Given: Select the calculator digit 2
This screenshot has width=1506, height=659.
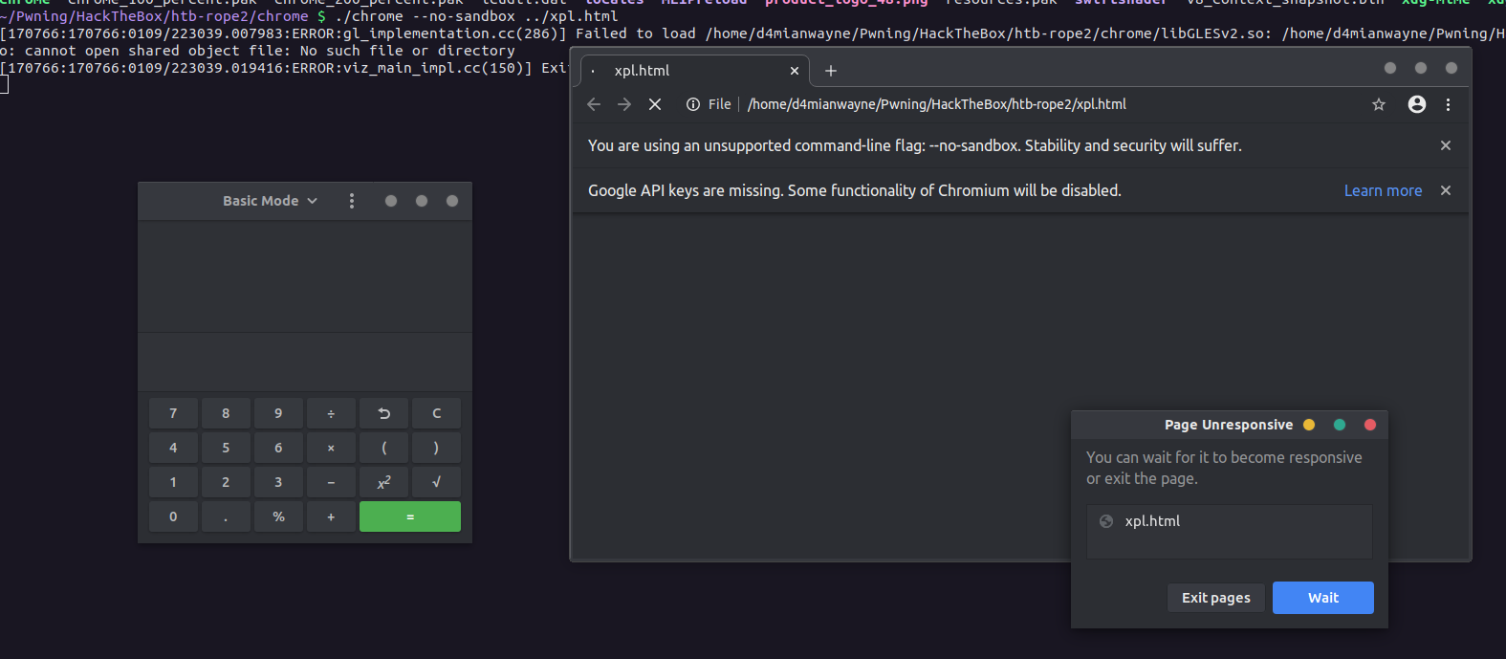Looking at the screenshot, I should coord(226,482).
